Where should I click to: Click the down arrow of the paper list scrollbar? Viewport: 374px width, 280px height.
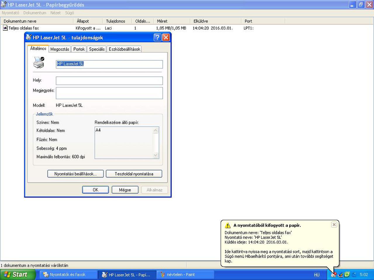coord(156,155)
